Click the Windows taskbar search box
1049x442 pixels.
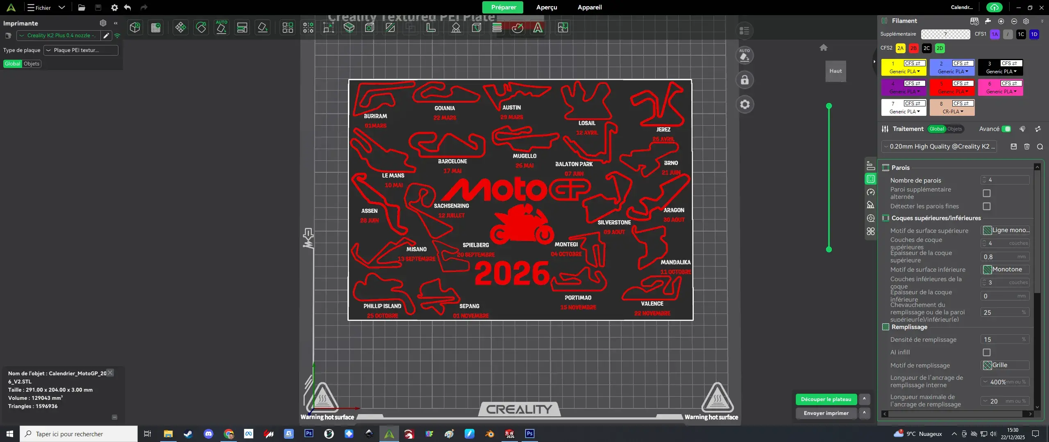(79, 434)
